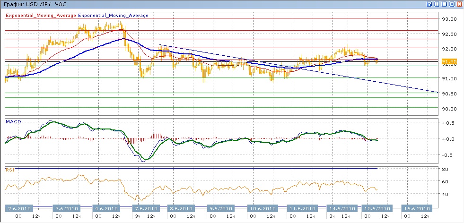Click the MACD +0.5 axis label

click(447, 123)
